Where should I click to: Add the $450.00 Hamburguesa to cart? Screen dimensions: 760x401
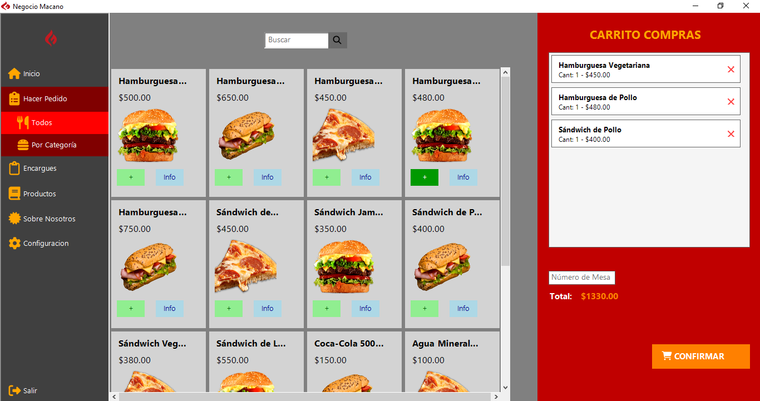point(327,177)
